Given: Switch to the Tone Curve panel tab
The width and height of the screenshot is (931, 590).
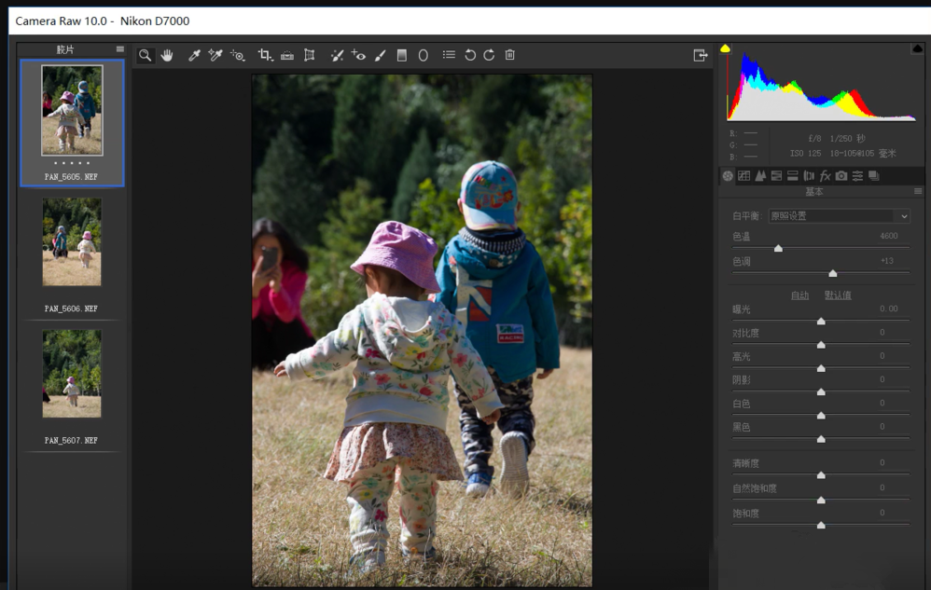Looking at the screenshot, I should (x=744, y=175).
